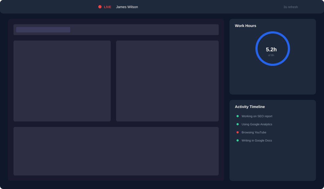Click the green dot beside Writing in Google Docs
324x189 pixels.
237,140
